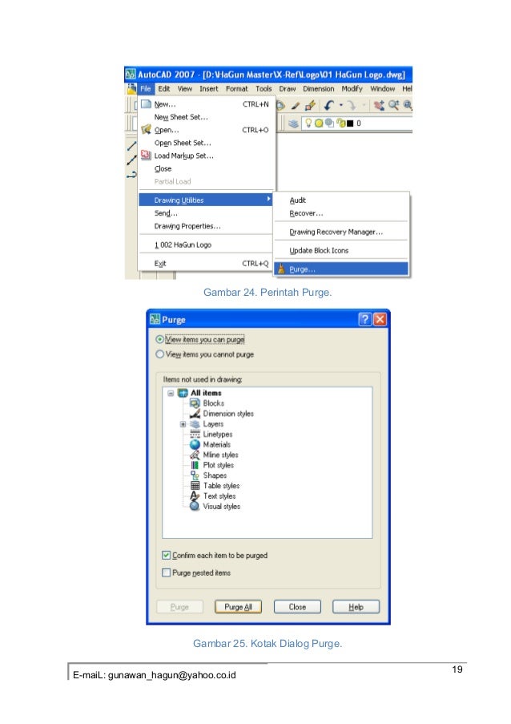Screen dimensions: 511x724
Task: Click the Open folder icon in File menu
Action: [146, 129]
